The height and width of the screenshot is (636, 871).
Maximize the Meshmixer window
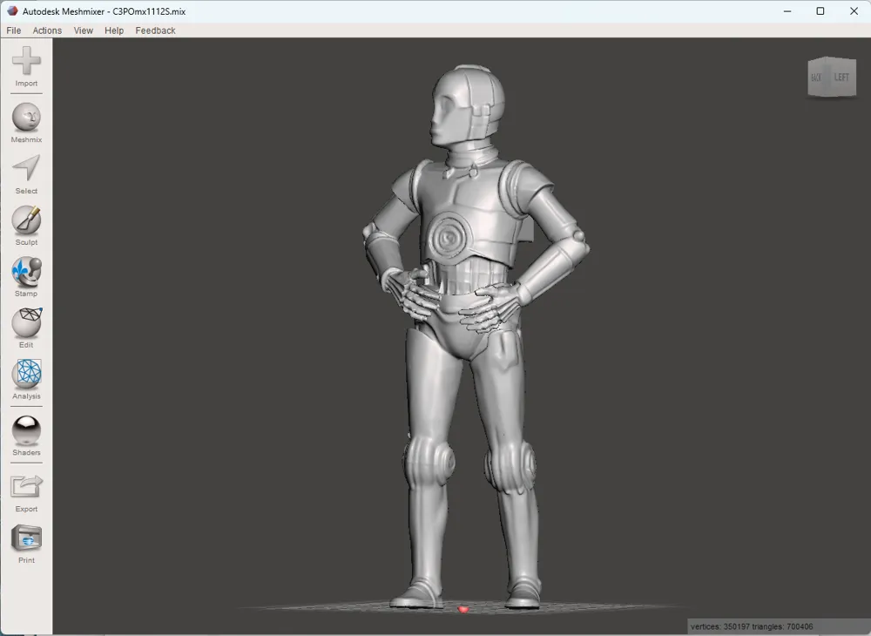[x=820, y=11]
